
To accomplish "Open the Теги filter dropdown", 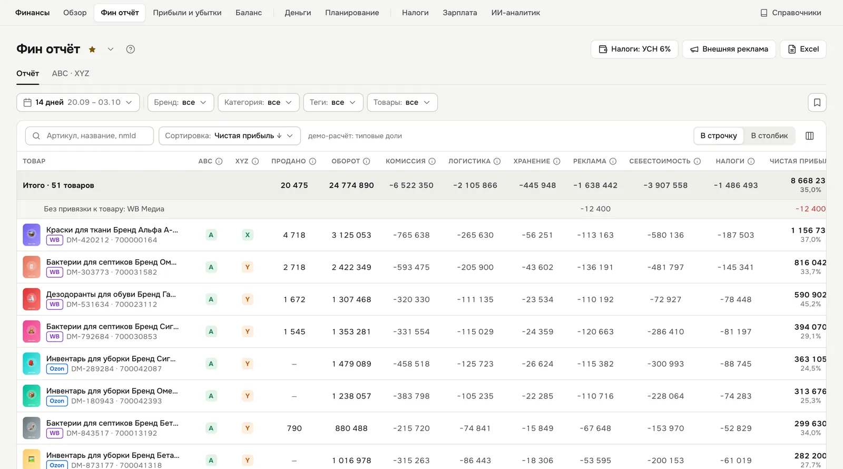I will tap(333, 102).
